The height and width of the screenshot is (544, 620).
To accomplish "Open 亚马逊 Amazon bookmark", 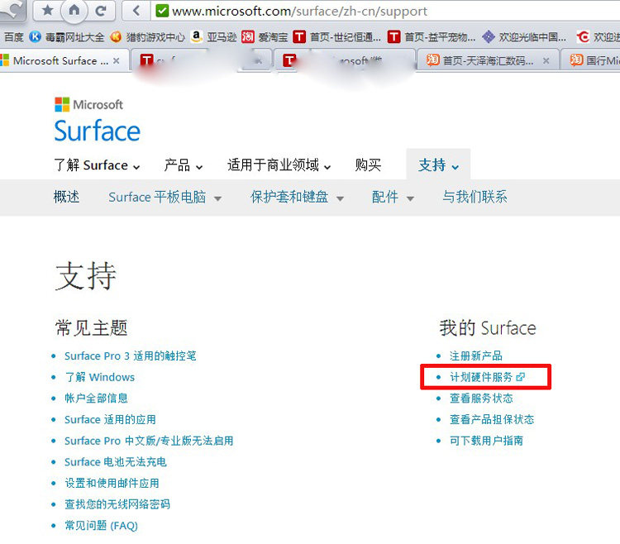I will coord(213,37).
